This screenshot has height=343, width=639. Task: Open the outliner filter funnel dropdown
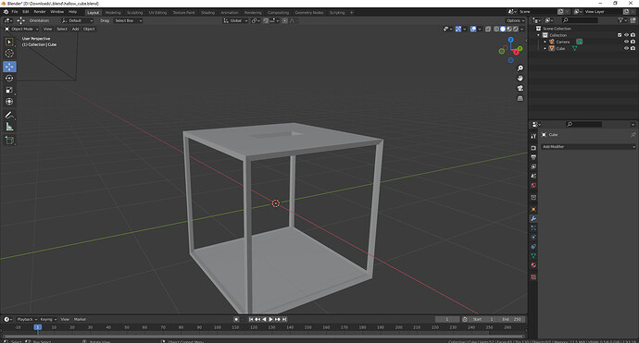(x=622, y=20)
